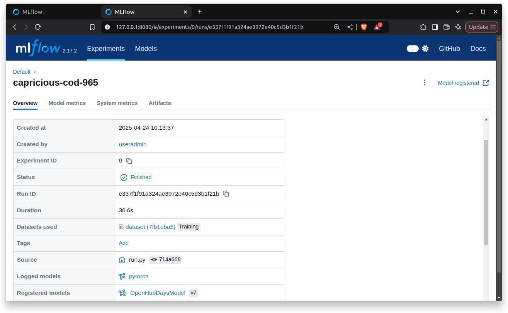Click the v7 model version badge
This screenshot has height=313, width=508.
(x=194, y=293)
